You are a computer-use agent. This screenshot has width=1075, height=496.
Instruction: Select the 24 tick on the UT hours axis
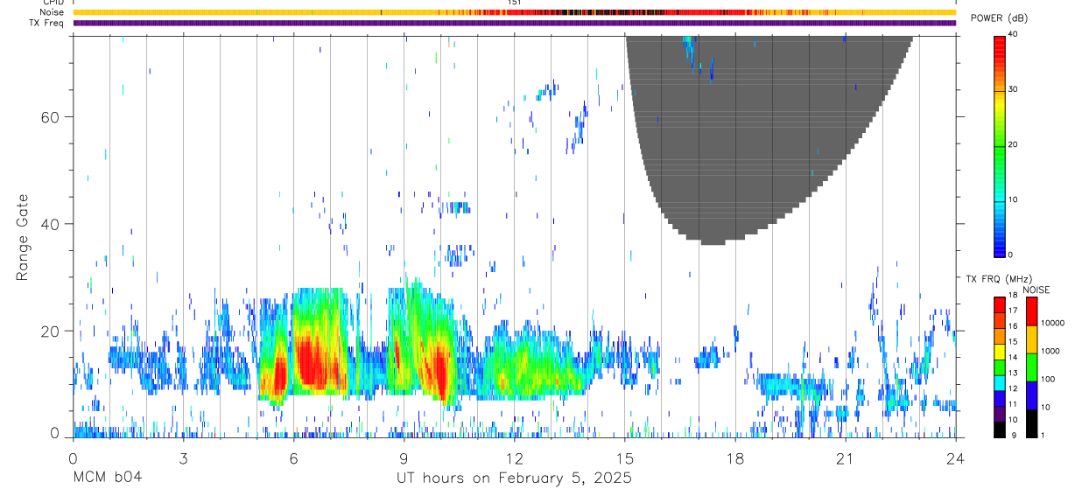(x=955, y=458)
